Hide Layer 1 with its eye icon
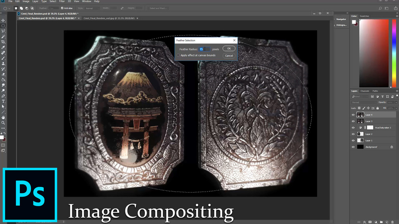Viewport: 399px width, 224px height. point(353,140)
